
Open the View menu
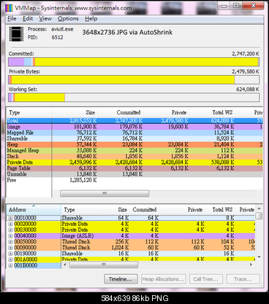point(45,19)
